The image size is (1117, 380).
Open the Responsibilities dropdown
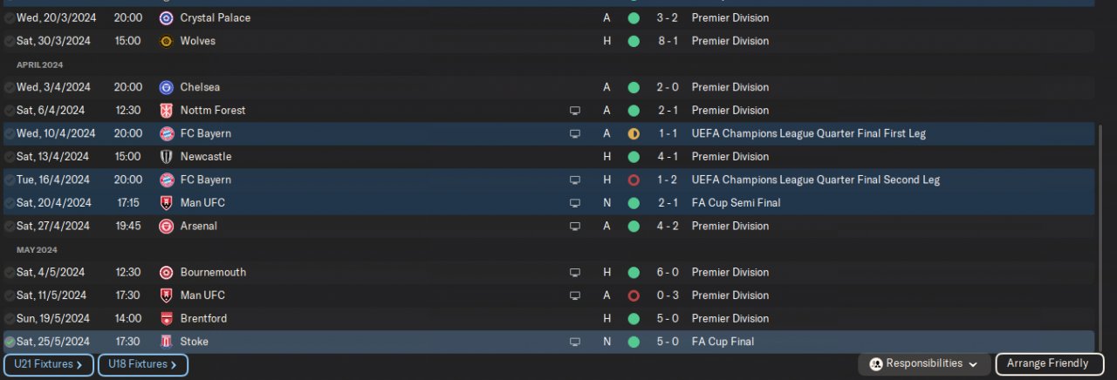(923, 363)
